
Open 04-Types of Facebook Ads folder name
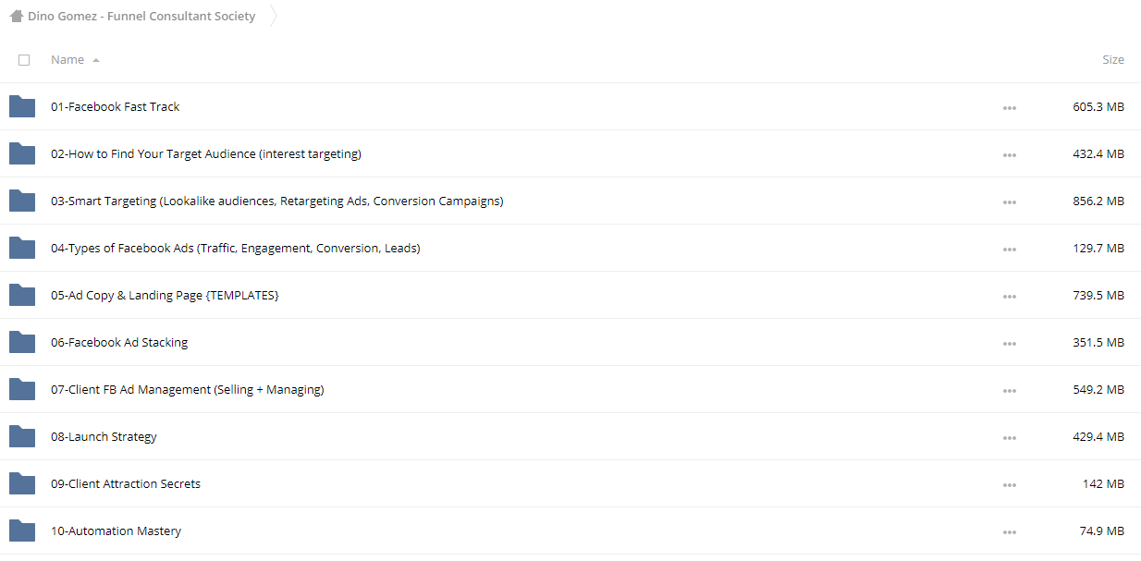coord(236,249)
